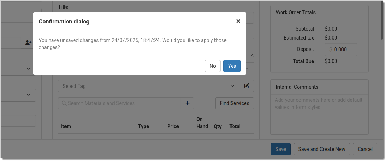Click the search magnifier icon

click(x=64, y=103)
